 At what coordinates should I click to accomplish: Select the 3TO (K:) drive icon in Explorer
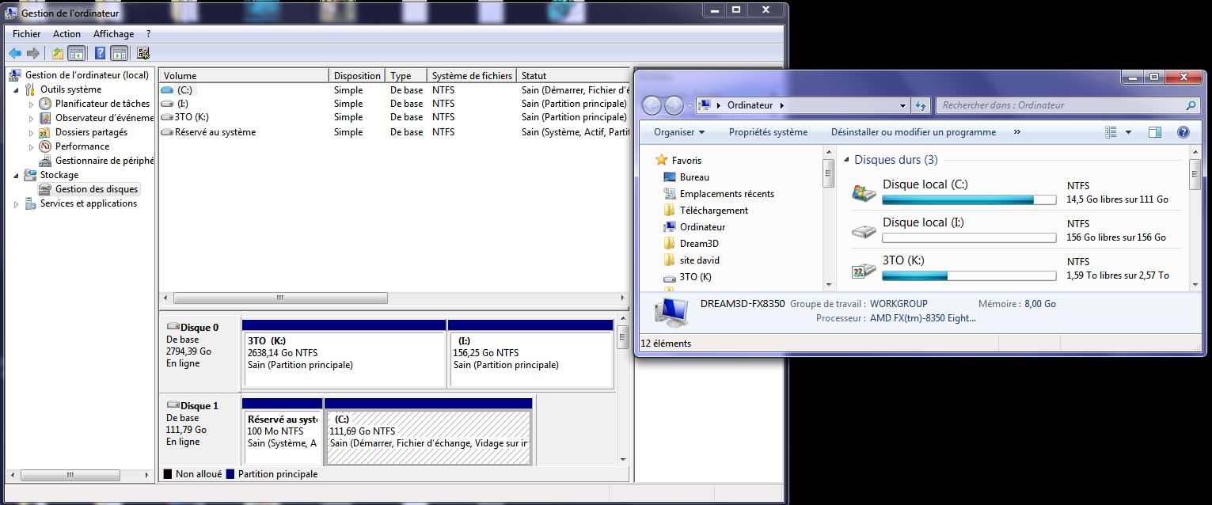[864, 269]
